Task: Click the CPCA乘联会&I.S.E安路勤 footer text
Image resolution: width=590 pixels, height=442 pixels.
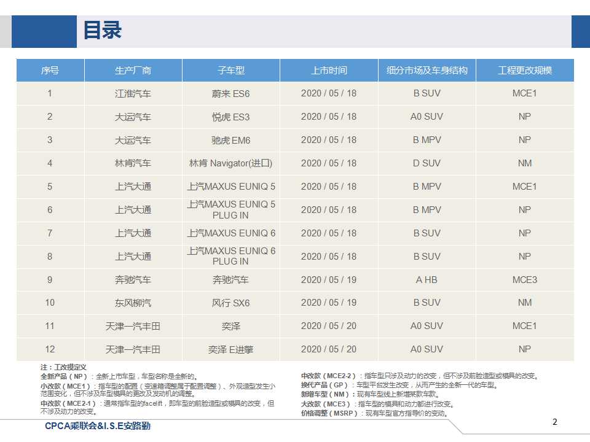Action: (98, 426)
